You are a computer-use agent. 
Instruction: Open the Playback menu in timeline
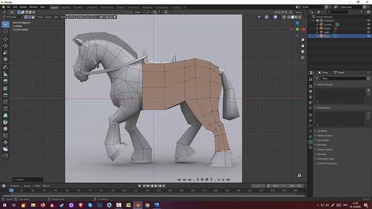[16, 186]
